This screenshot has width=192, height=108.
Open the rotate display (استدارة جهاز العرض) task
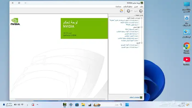click(x=131, y=34)
